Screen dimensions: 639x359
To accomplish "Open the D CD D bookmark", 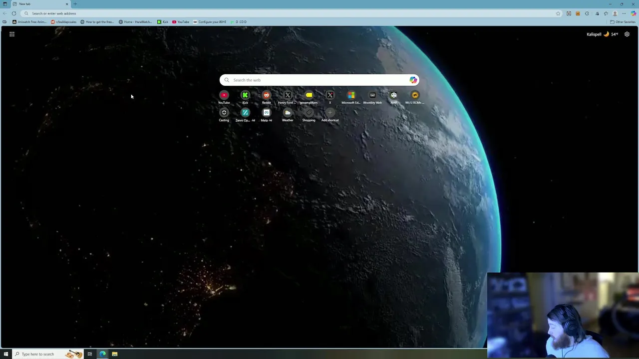I will click(239, 22).
